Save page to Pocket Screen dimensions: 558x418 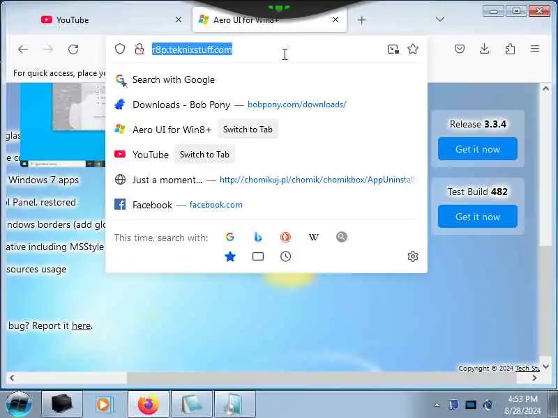pyautogui.click(x=460, y=49)
